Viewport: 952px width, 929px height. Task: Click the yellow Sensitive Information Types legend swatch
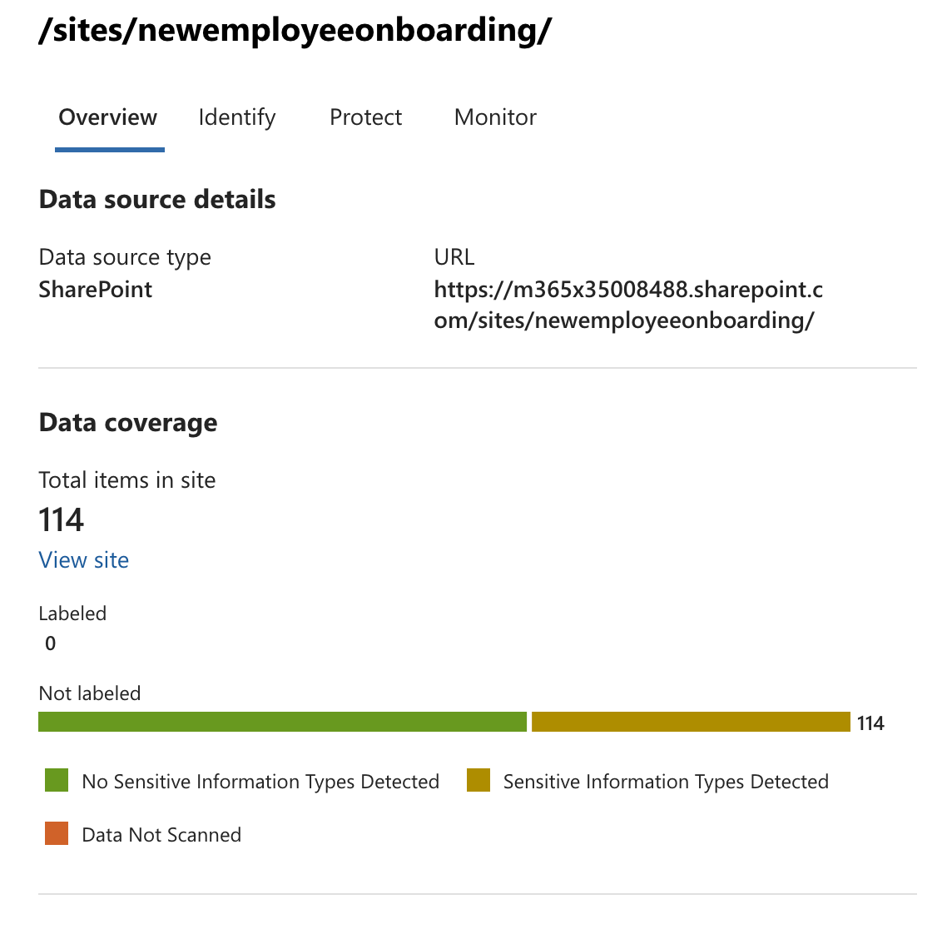(478, 781)
